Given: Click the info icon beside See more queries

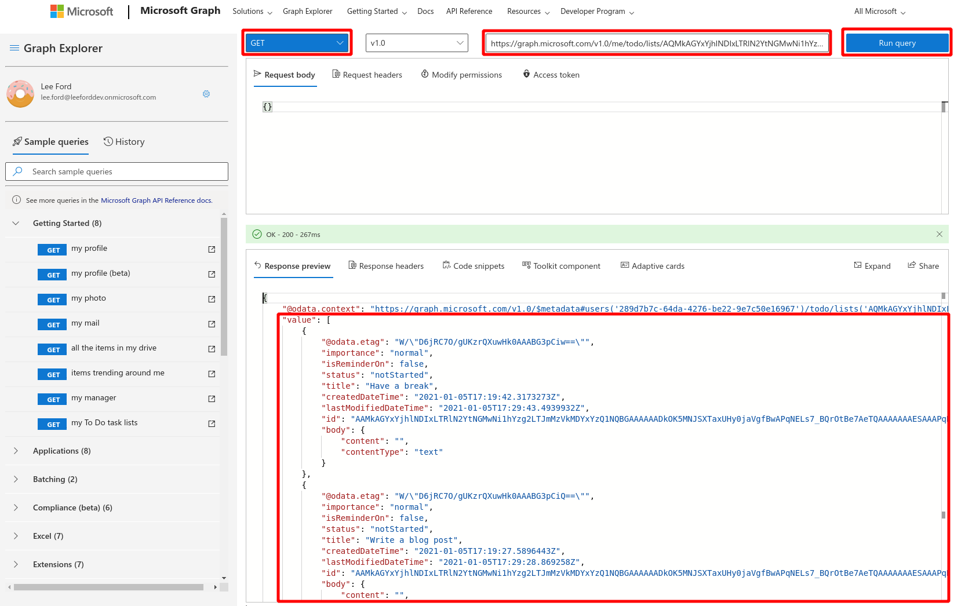Looking at the screenshot, I should tap(17, 200).
